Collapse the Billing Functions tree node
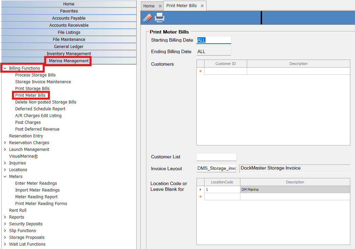The image size is (355, 249). 5,68
